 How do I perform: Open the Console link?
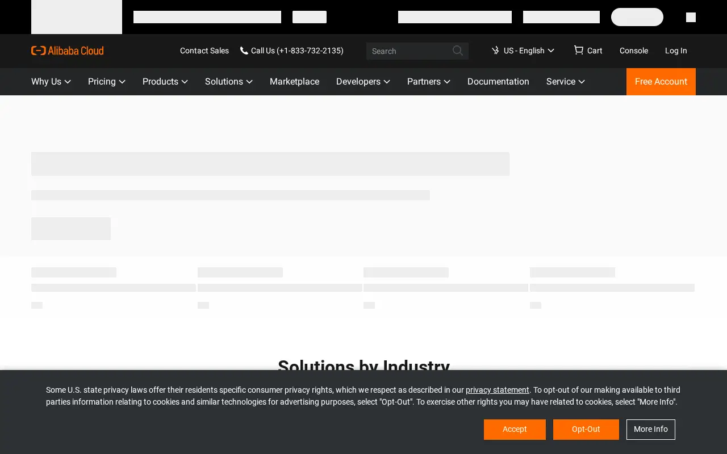(634, 51)
